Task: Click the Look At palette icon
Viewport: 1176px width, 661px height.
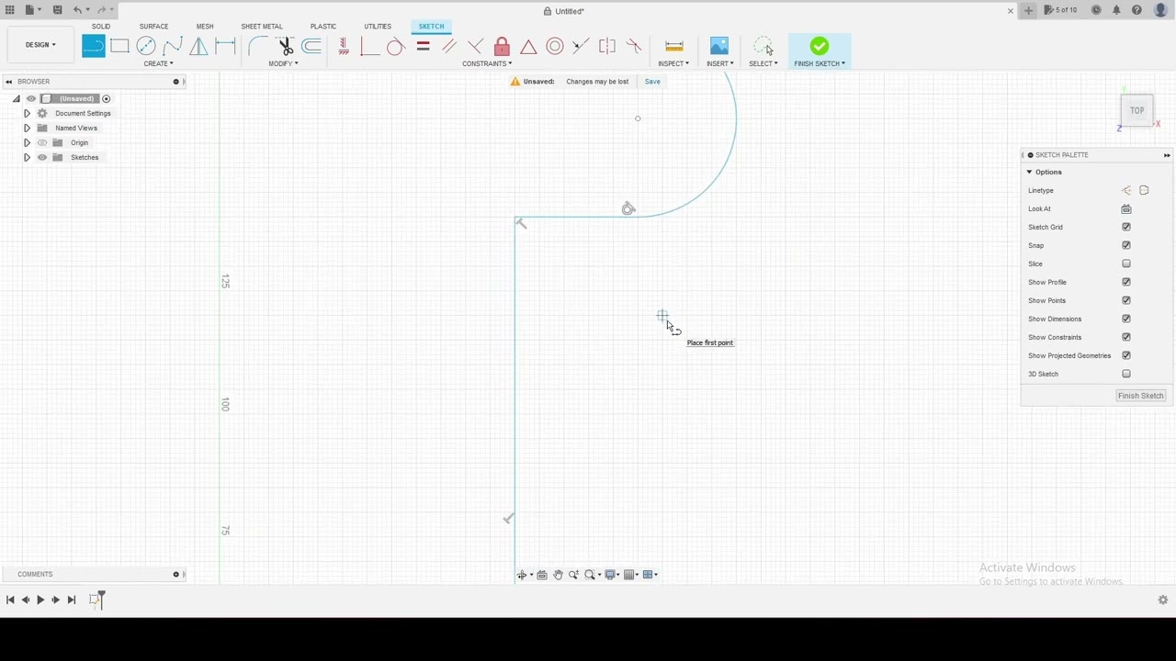Action: [x=1126, y=208]
